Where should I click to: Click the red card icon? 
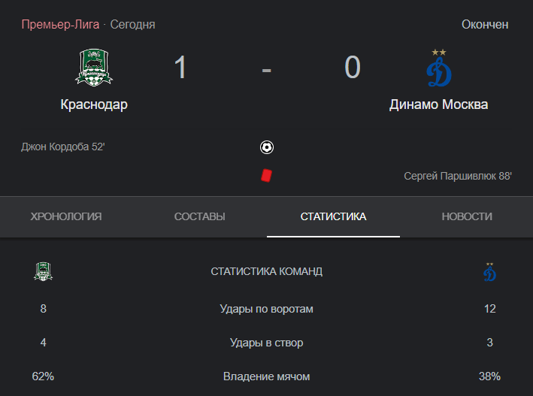tap(266, 176)
